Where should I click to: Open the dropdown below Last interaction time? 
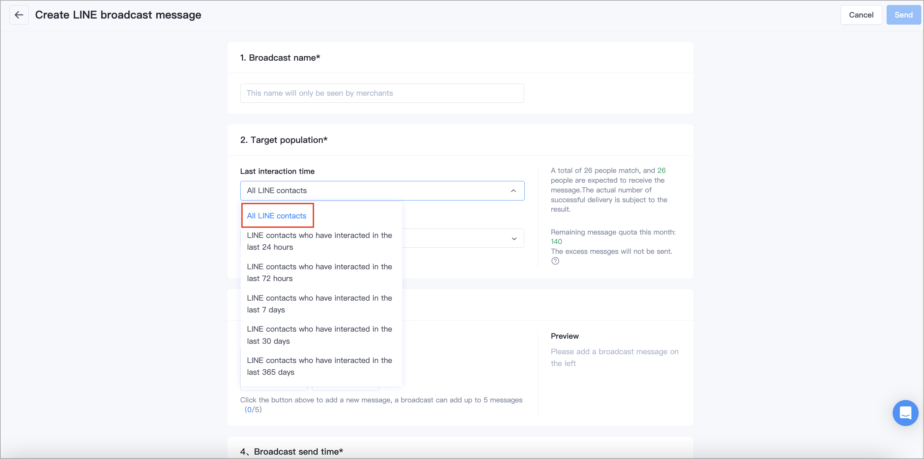point(463,239)
